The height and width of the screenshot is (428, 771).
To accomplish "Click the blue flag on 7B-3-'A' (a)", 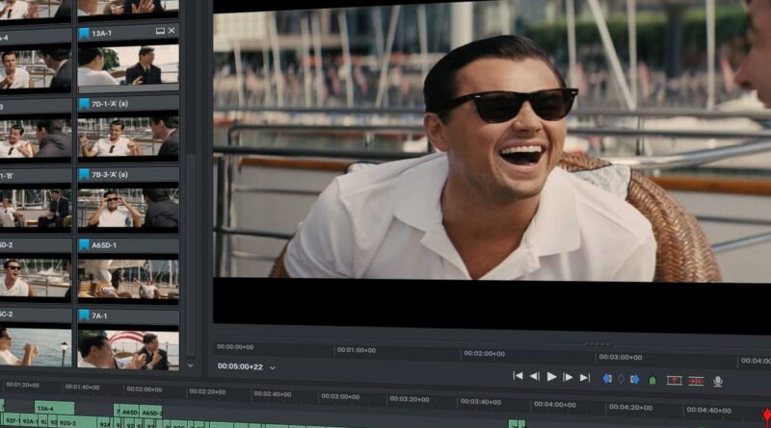I will click(84, 175).
